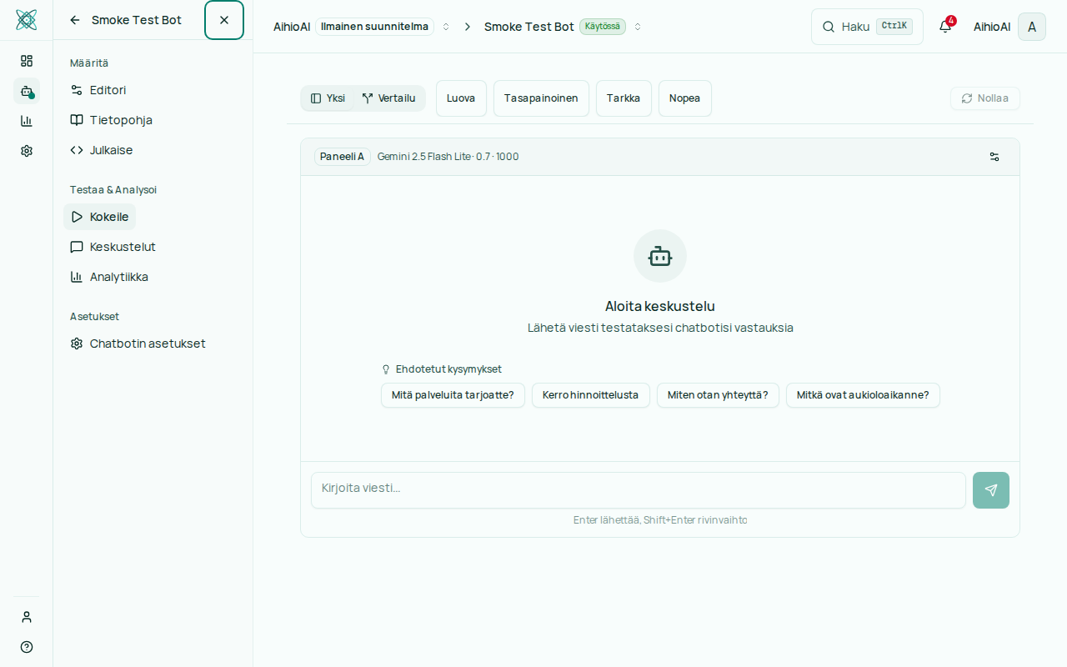This screenshot has width=1067, height=667.
Task: Open the dashboard grid icon in mini sidebar
Action: tap(27, 61)
